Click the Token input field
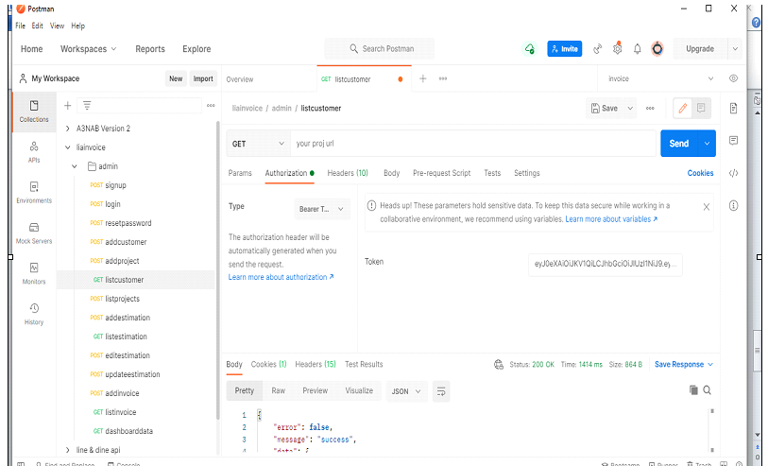 coord(606,264)
